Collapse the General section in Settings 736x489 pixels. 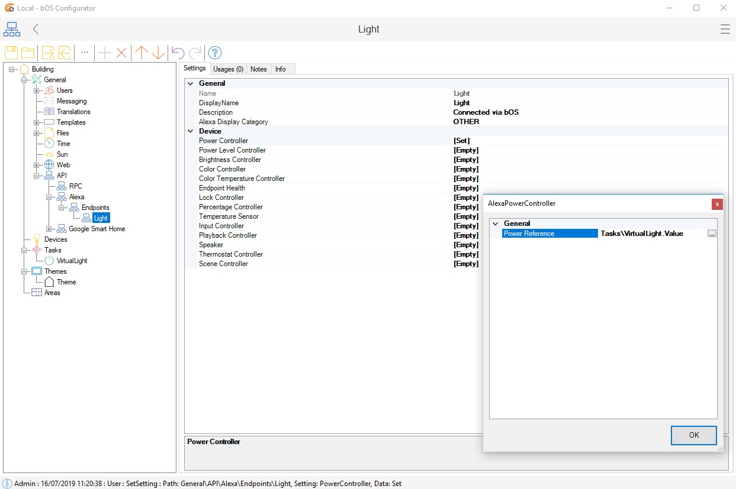(x=191, y=83)
